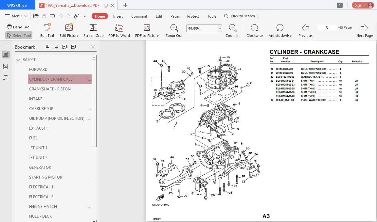The image size is (377, 222).
Task: Open the Bookmark sidebar panel icon
Action: point(6,55)
